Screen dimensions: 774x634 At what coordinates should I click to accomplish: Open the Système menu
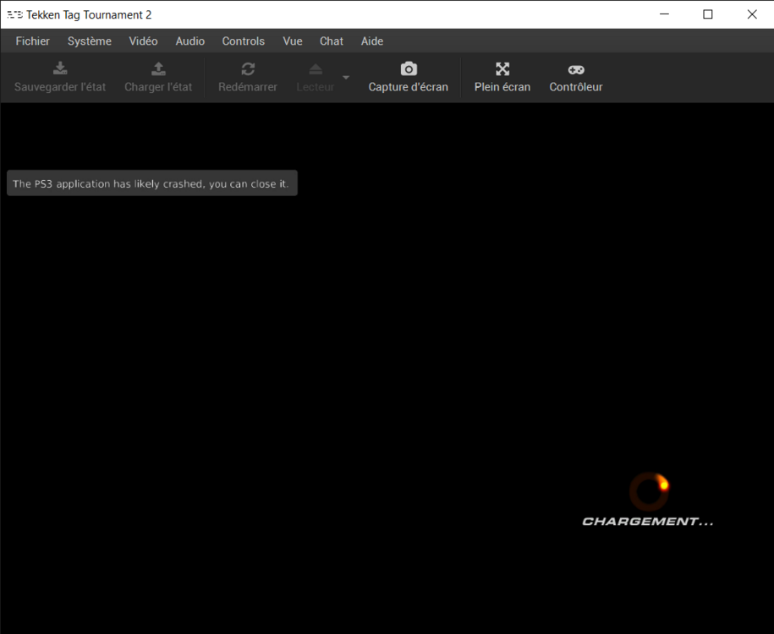pyautogui.click(x=89, y=41)
